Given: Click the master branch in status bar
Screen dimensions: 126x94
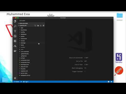Looking at the screenshot, I should [x=16, y=82].
